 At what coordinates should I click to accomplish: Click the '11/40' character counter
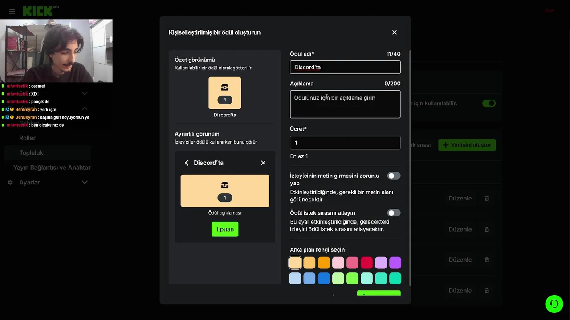coord(393,54)
